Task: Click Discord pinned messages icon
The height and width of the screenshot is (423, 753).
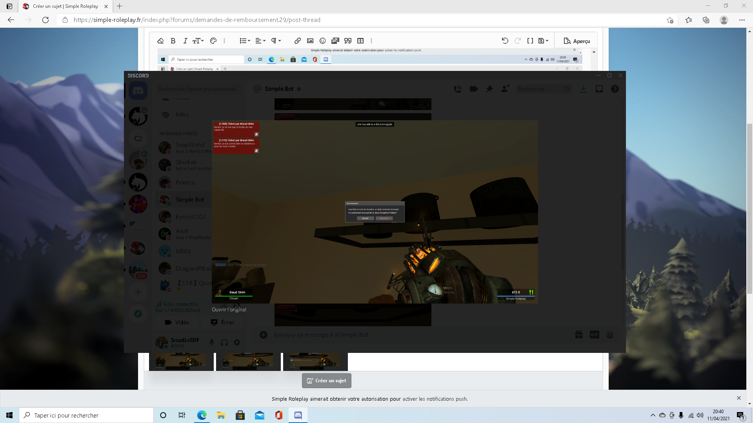Action: (x=489, y=89)
